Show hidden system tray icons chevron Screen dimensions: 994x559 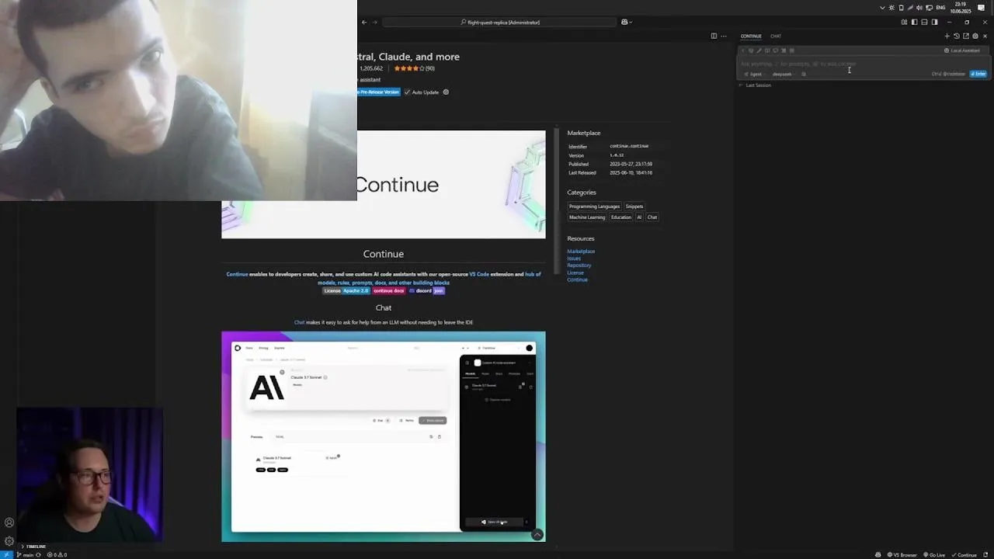882,8
